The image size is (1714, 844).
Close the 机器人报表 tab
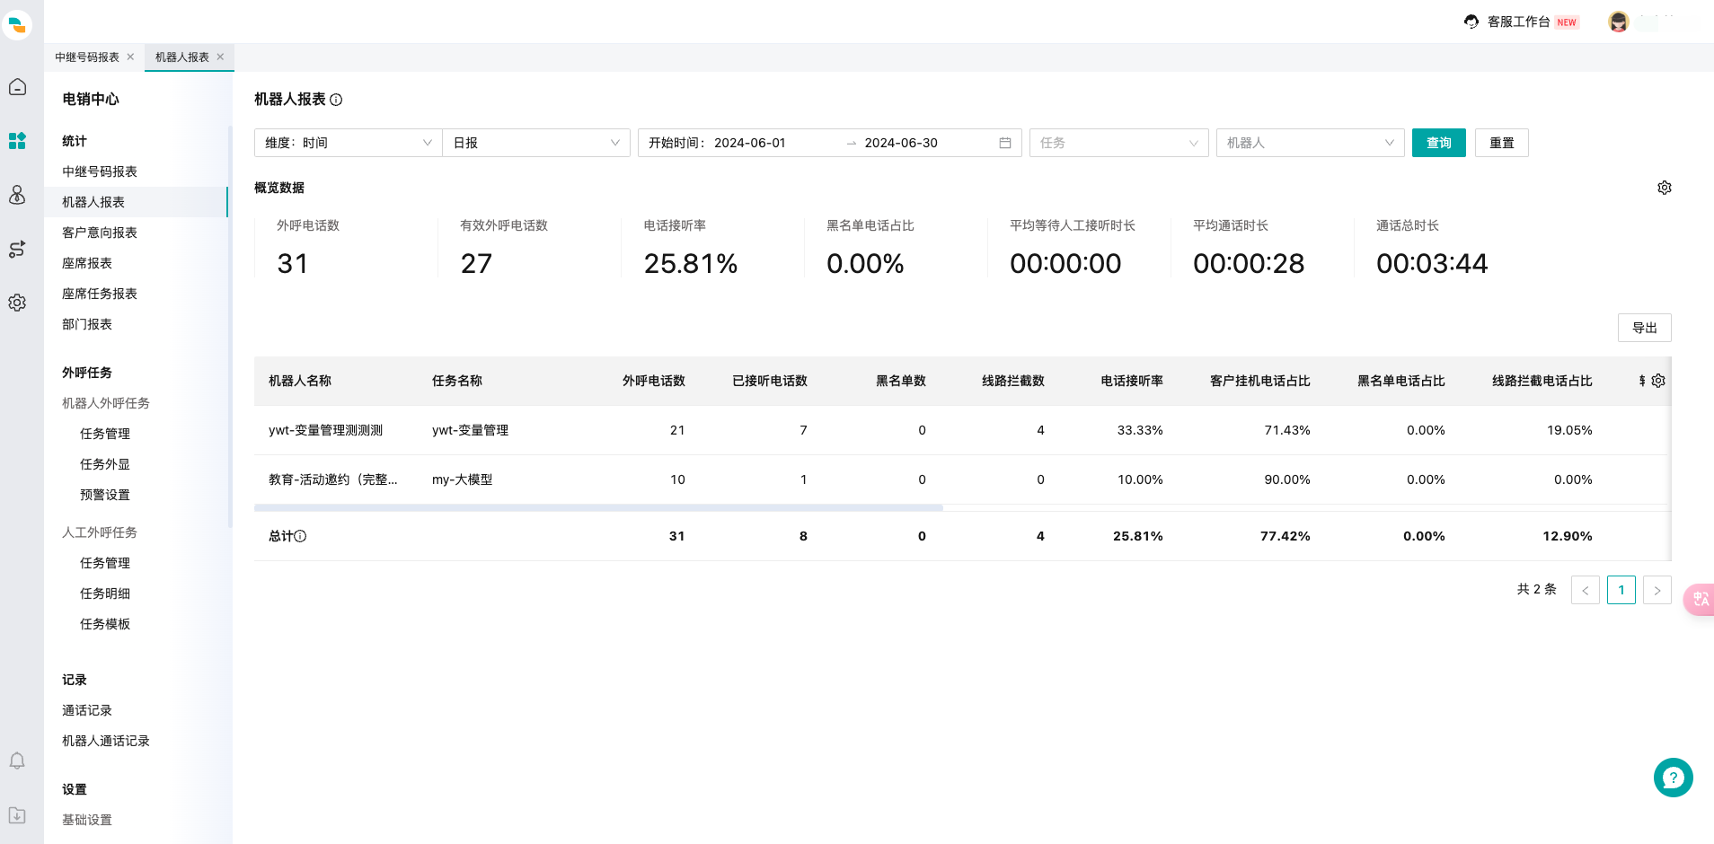pos(221,57)
